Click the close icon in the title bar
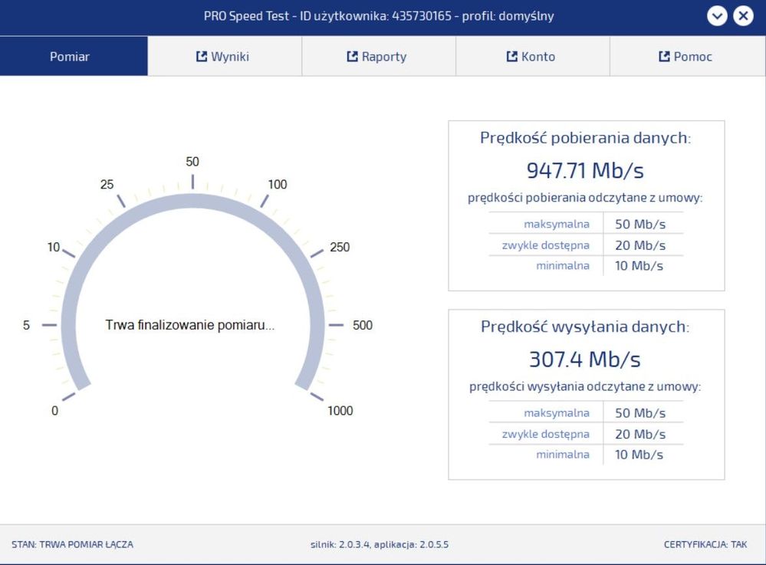The width and height of the screenshot is (766, 565). click(x=743, y=16)
